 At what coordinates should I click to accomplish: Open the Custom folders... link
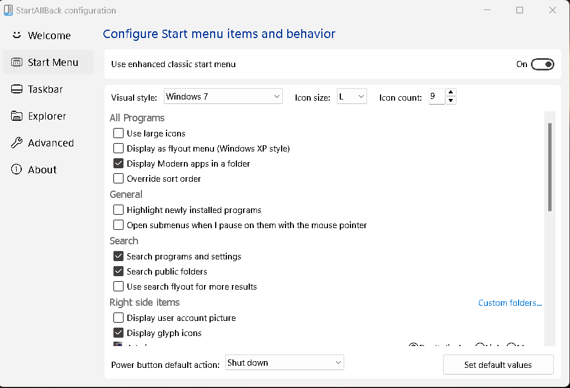510,303
